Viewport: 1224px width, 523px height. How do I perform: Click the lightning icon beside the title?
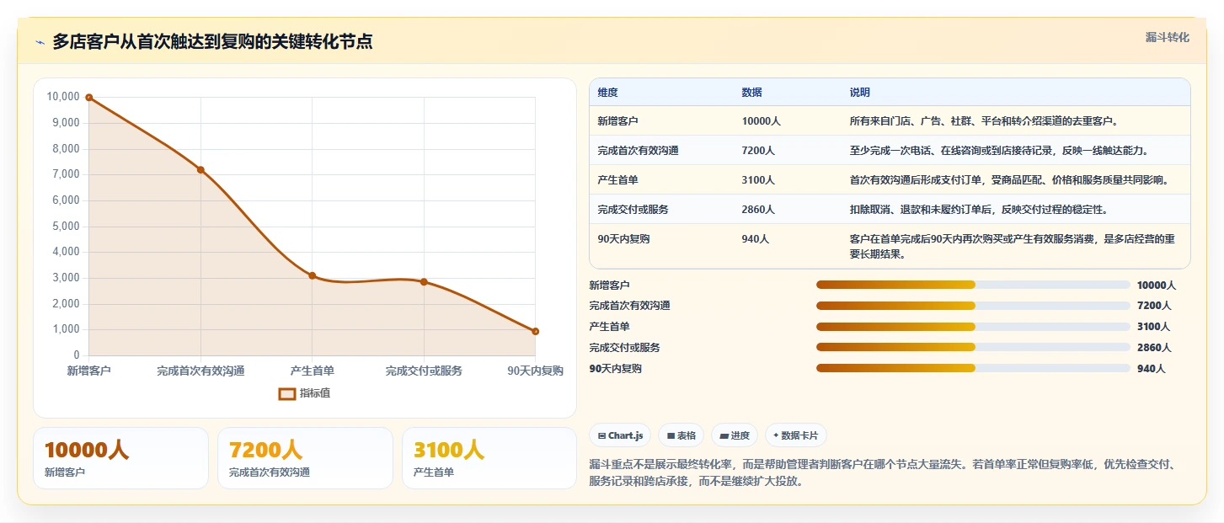point(40,42)
